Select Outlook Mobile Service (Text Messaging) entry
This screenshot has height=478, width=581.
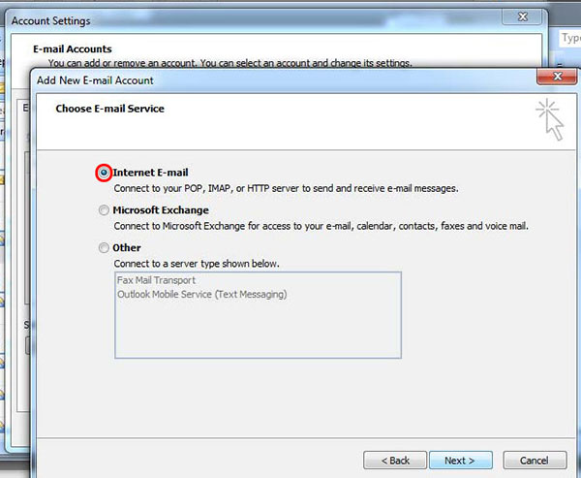[x=202, y=295]
